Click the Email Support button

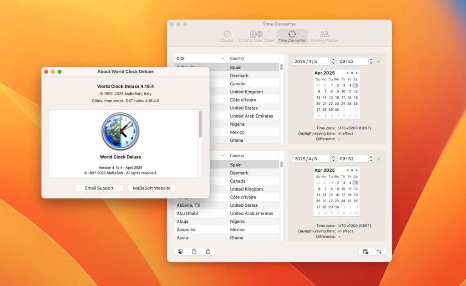99,188
